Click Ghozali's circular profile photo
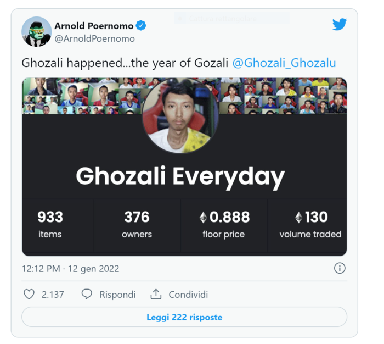The image size is (384, 344). pos(180,116)
